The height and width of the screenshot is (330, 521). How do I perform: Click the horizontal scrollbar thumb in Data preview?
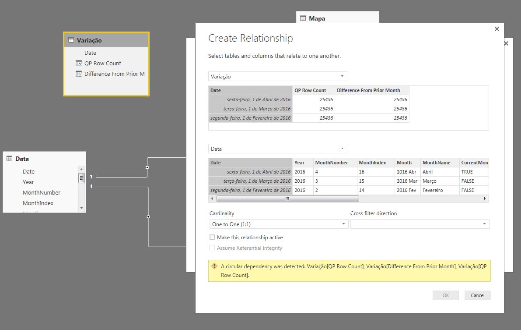click(x=287, y=199)
